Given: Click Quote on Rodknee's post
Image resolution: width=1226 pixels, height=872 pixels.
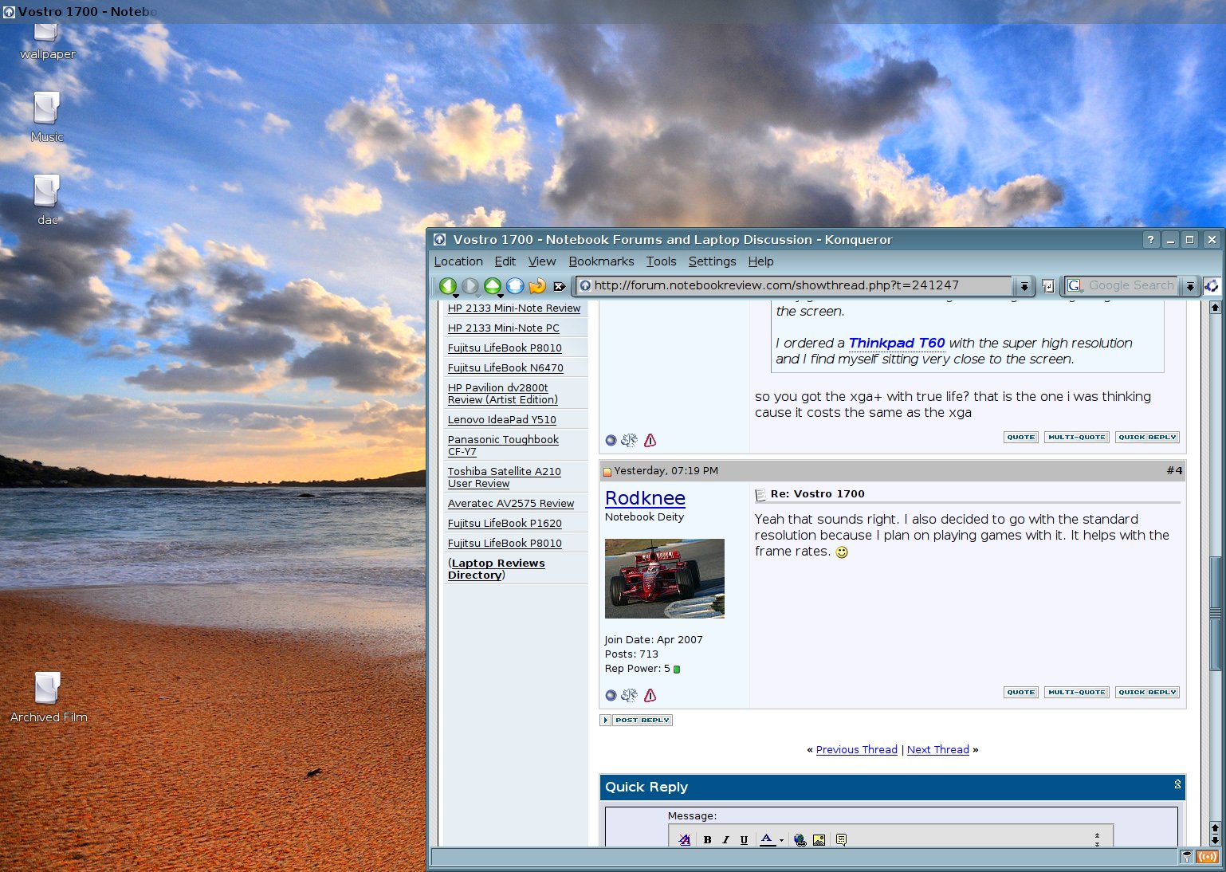Looking at the screenshot, I should (1020, 693).
